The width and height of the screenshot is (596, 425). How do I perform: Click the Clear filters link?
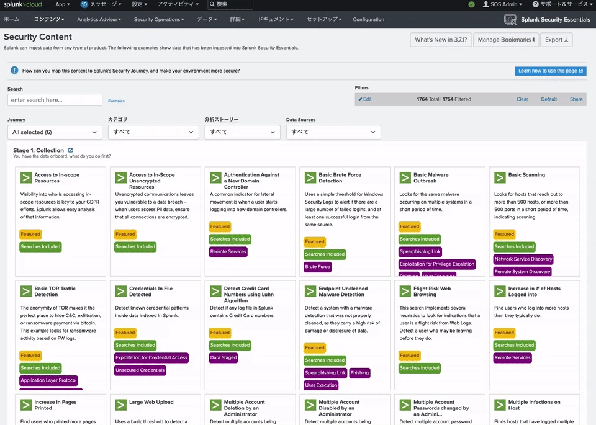pyautogui.click(x=522, y=99)
